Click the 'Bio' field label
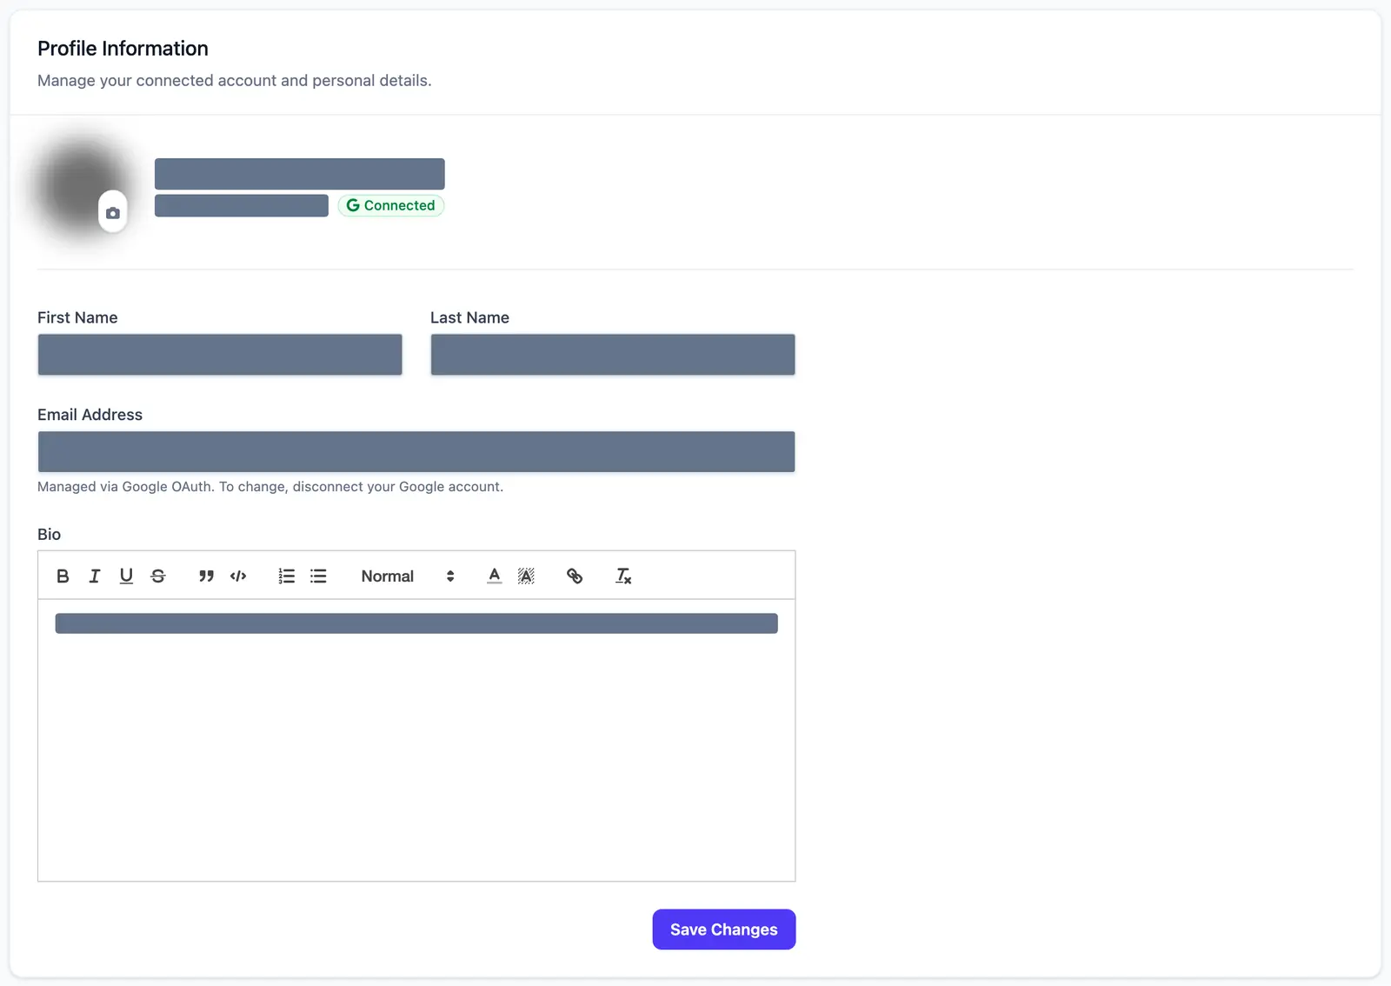This screenshot has width=1391, height=986. 49,534
